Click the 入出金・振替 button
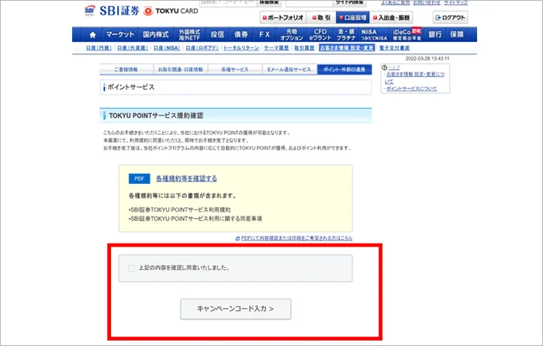The height and width of the screenshot is (346, 543). click(391, 18)
